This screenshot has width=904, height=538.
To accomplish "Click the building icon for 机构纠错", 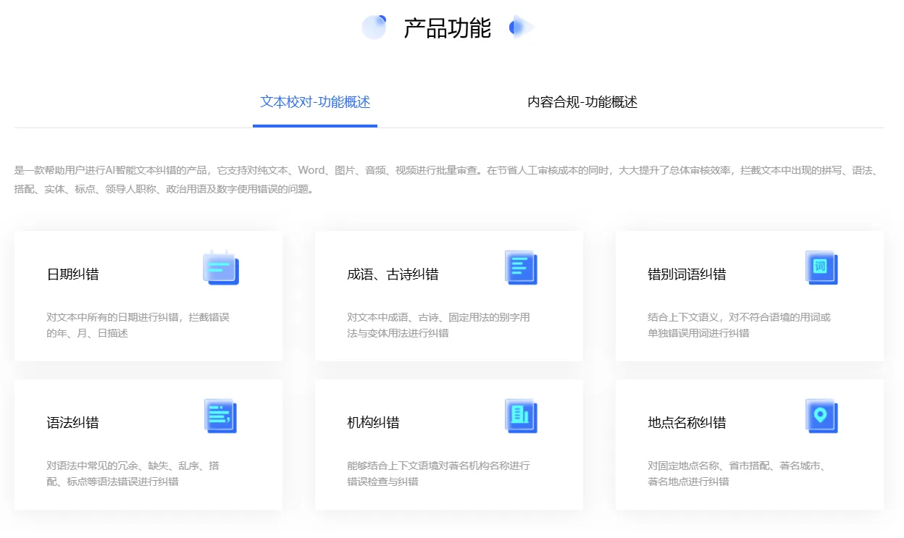I will click(521, 416).
